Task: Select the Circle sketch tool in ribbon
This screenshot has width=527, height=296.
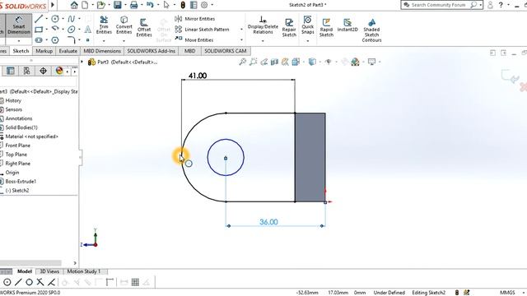Action: [x=55, y=19]
